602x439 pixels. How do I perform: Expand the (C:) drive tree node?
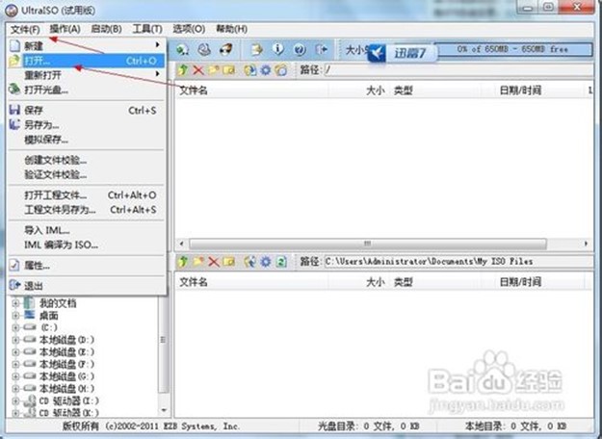coord(16,327)
